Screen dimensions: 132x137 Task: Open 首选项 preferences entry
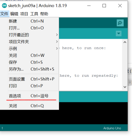coord(30,96)
